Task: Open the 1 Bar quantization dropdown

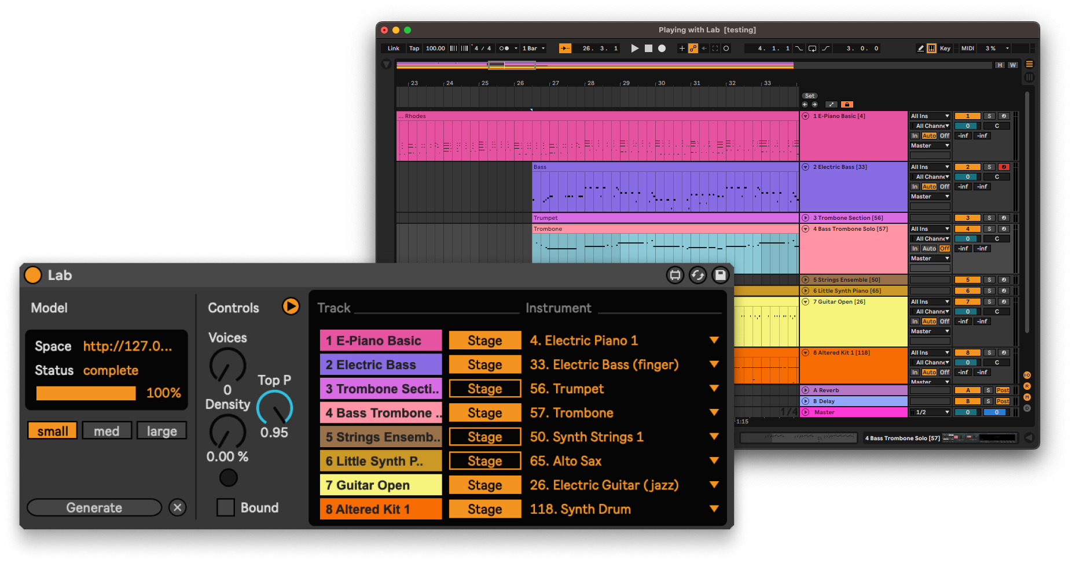Action: click(x=534, y=49)
